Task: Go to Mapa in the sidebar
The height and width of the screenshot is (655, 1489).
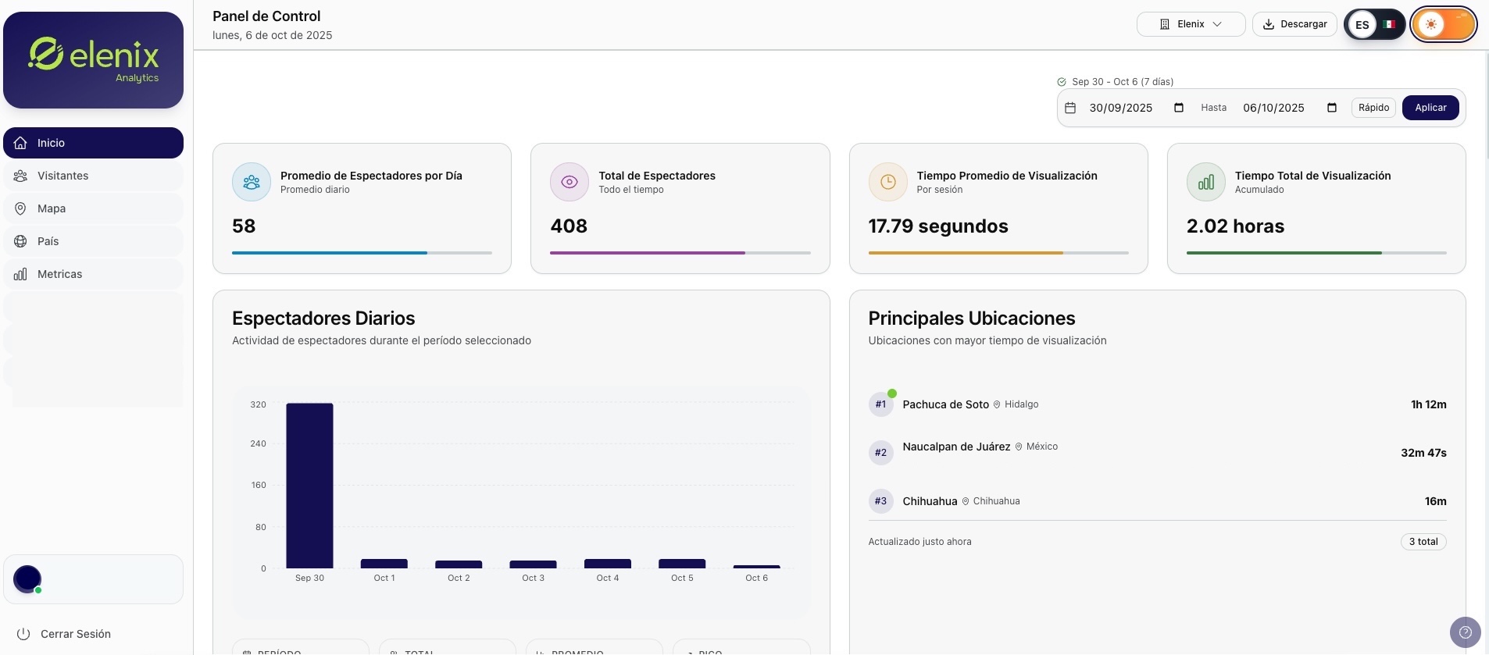Action: [52, 208]
